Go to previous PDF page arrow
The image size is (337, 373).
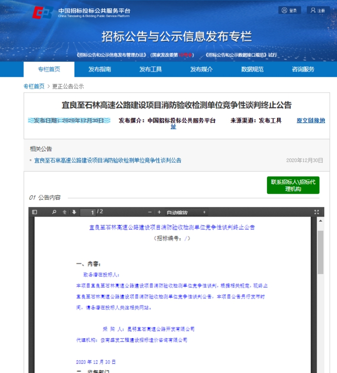point(64,212)
